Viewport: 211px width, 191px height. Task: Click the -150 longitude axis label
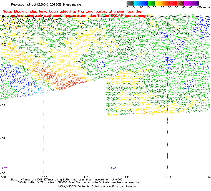pos(3,177)
